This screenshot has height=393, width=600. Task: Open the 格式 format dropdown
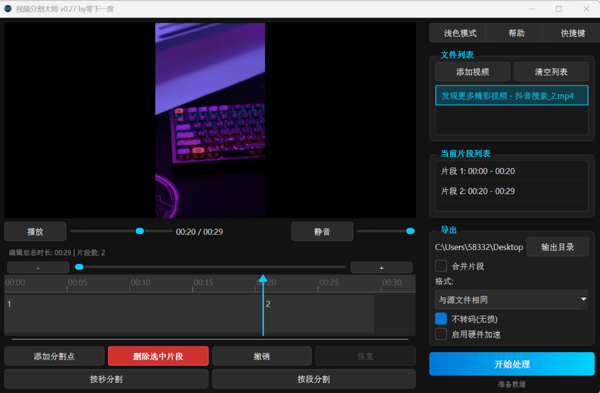[511, 300]
